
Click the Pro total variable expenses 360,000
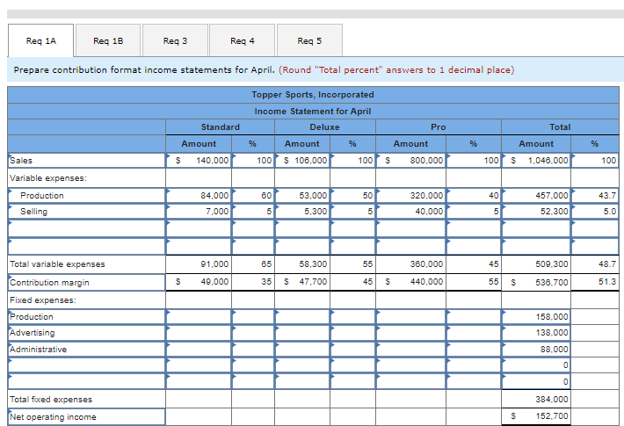(x=411, y=264)
